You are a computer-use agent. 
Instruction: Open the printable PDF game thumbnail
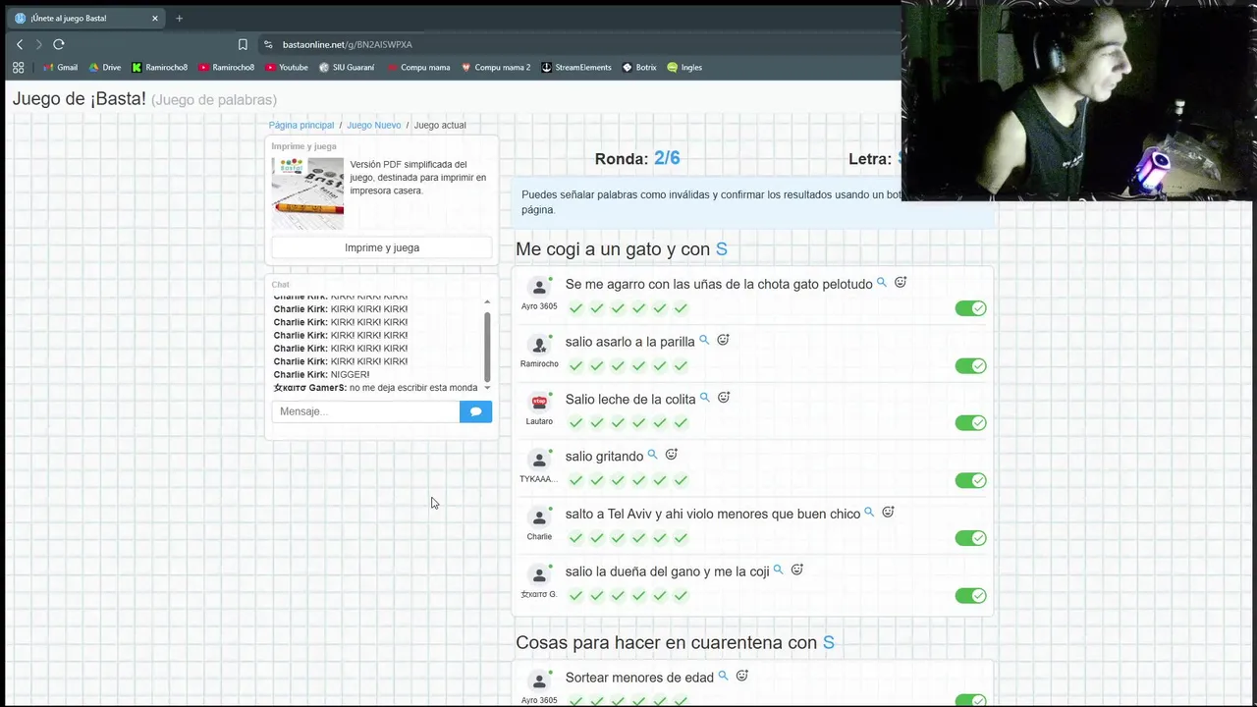pyautogui.click(x=307, y=193)
